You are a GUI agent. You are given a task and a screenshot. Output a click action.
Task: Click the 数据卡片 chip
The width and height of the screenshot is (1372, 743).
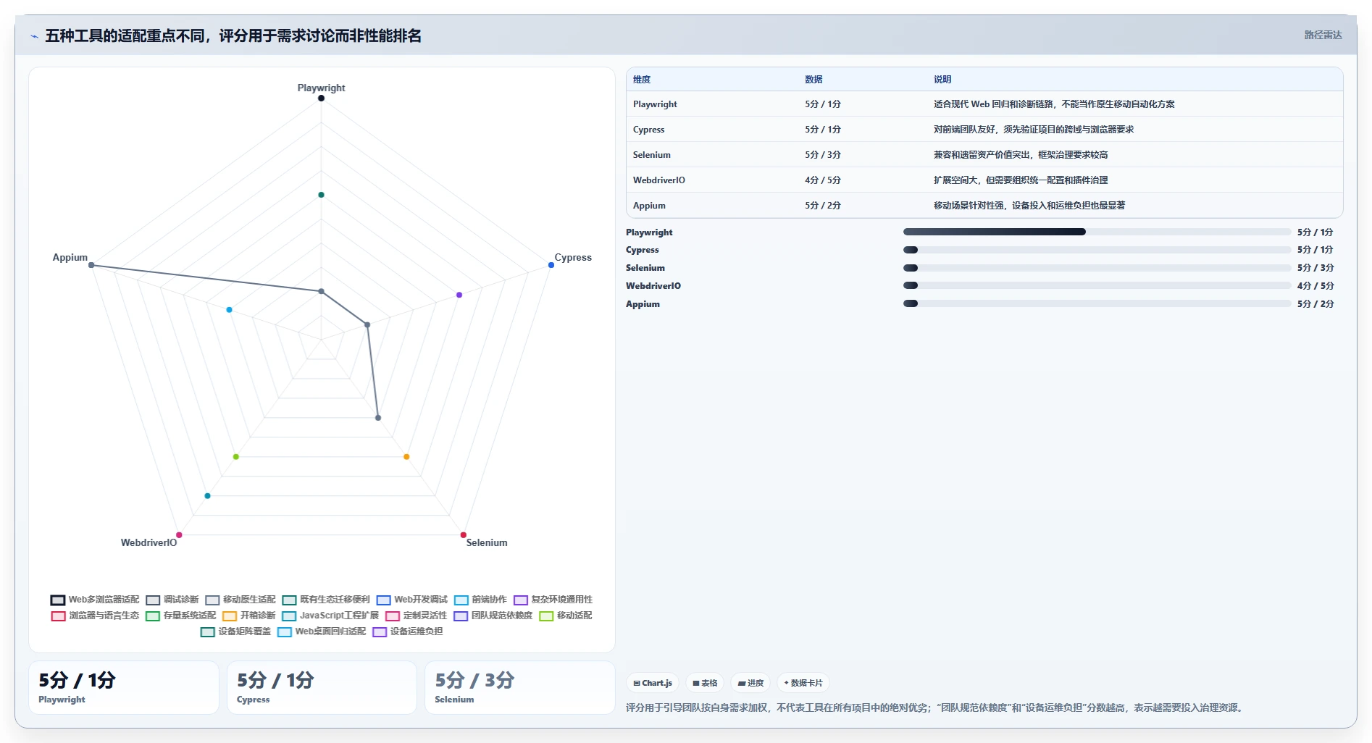(803, 683)
